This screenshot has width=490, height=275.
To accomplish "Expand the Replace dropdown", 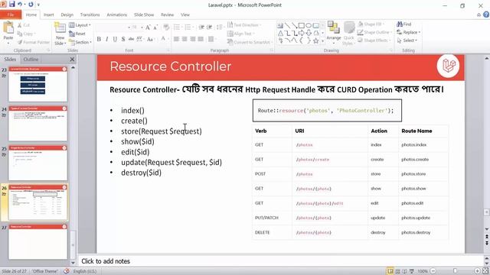I will pos(419,32).
